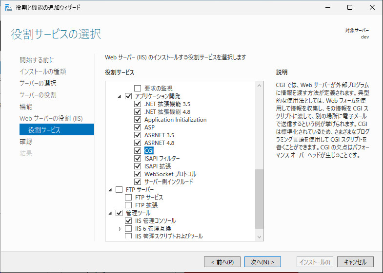Select Application Initialization label
This screenshot has width=383, height=273.
(x=175, y=120)
